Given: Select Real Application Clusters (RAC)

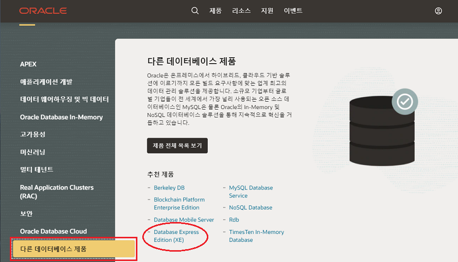Looking at the screenshot, I should point(57,192).
